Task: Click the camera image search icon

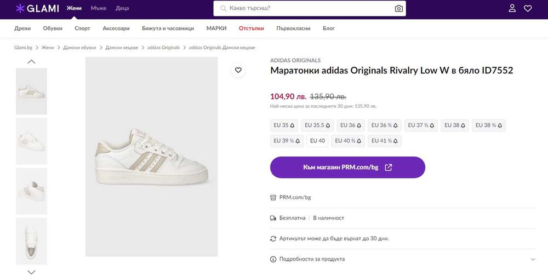Action: coord(399,9)
